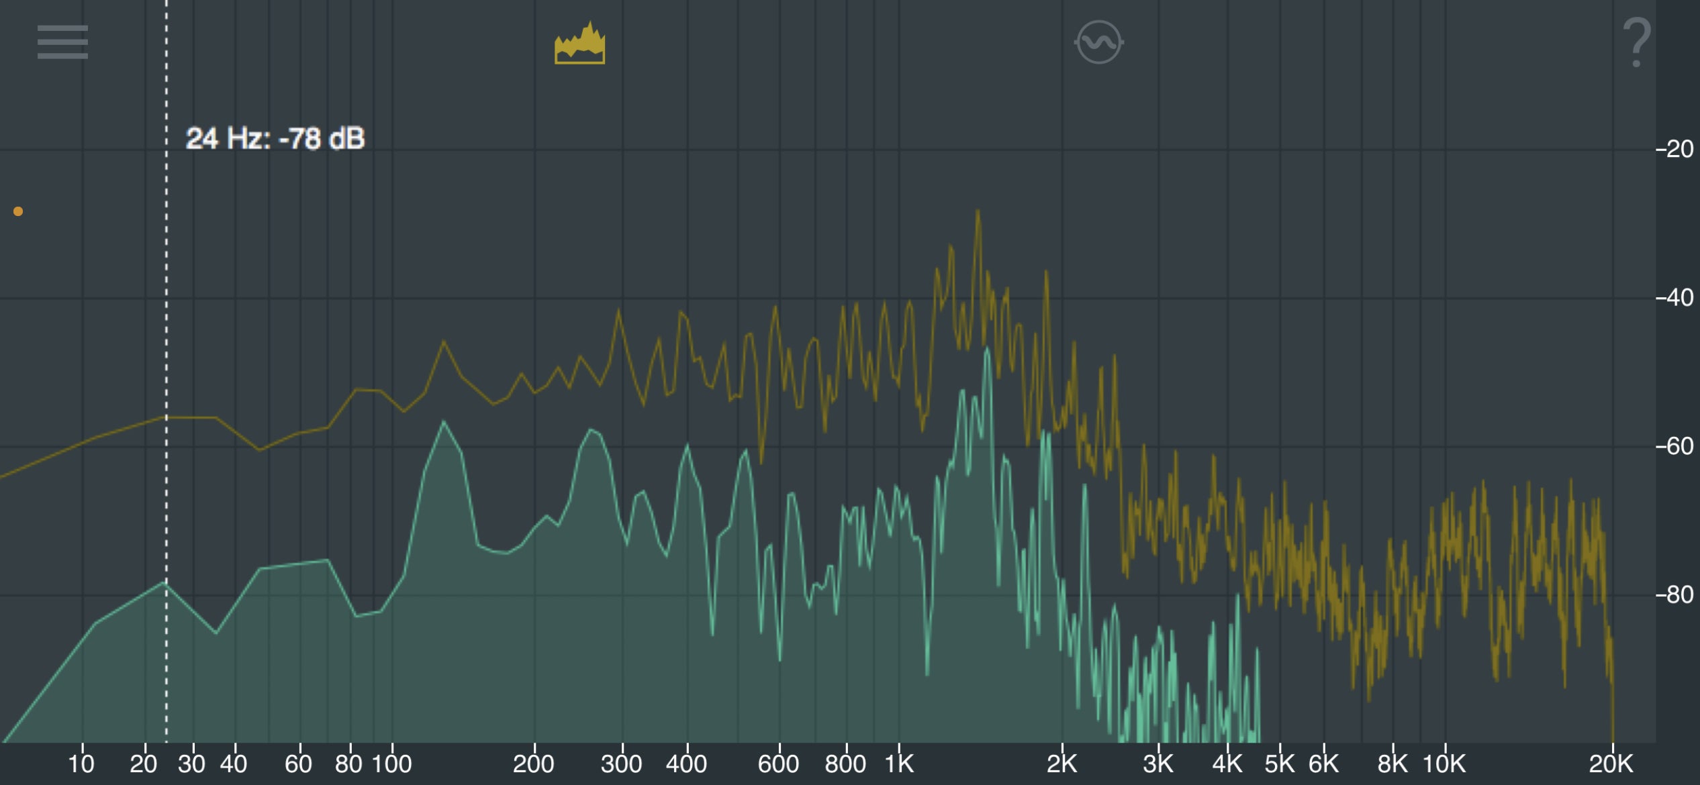Click the 10 Hz frequency axis label
The image size is (1700, 785).
click(x=81, y=764)
